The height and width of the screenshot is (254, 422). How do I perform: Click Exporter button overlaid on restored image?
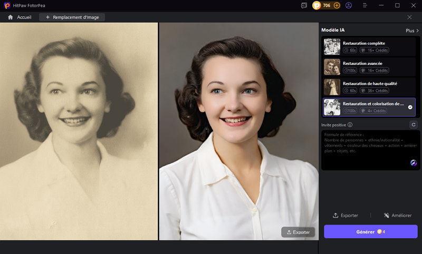click(x=298, y=232)
